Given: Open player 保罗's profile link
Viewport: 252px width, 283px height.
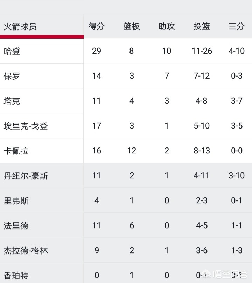Looking at the screenshot, I should [x=12, y=76].
